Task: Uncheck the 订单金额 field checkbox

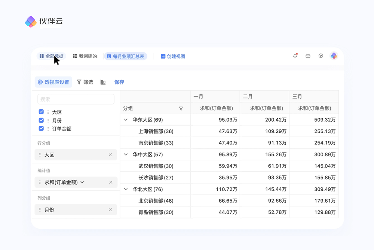Action: [x=41, y=128]
